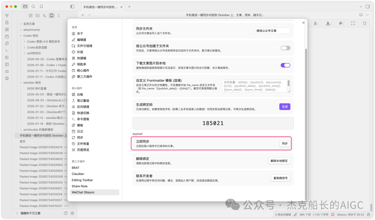Click 复制微信号 button
The width and height of the screenshot is (375, 220).
281,178
